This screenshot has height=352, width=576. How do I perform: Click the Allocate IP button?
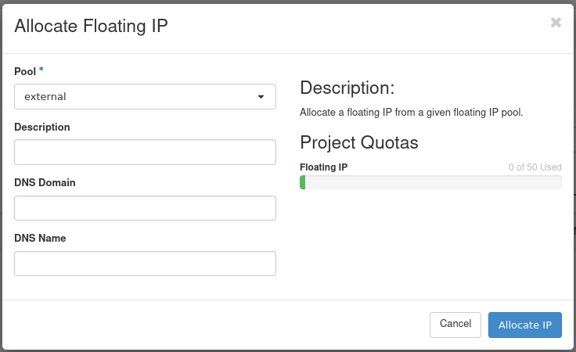pos(524,325)
